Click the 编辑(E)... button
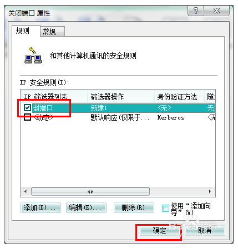The image size is (238, 248). (x=86, y=207)
